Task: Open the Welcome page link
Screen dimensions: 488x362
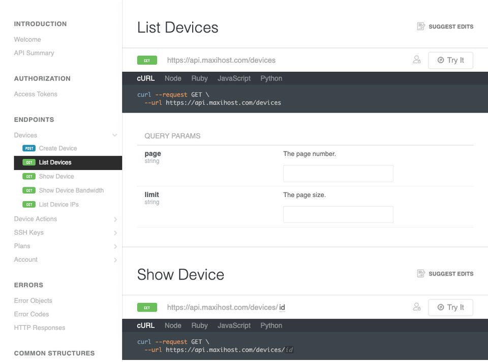Action: click(x=27, y=40)
